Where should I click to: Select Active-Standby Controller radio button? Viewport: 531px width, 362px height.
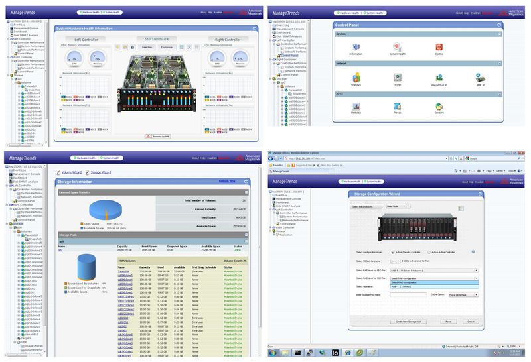point(393,252)
